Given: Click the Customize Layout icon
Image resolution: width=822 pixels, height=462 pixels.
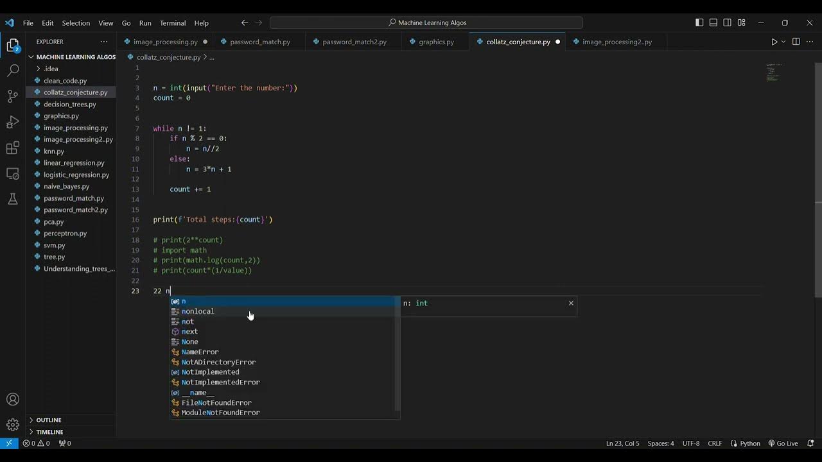Looking at the screenshot, I should coord(742,22).
